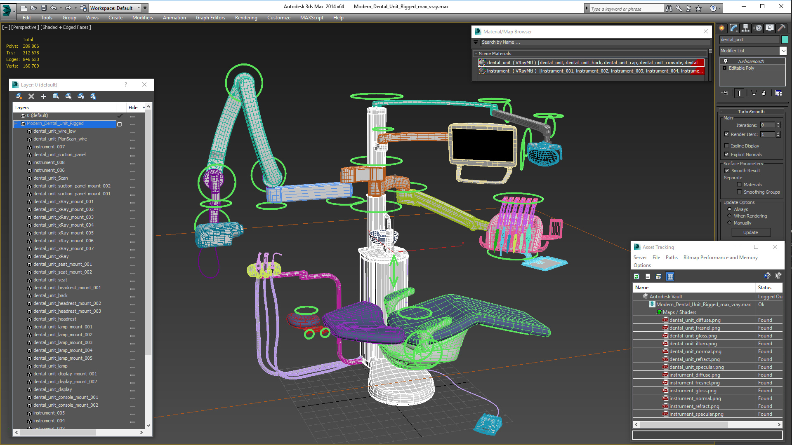The image size is (792, 445).
Task: Open Bitmap Performance and Memory menu
Action: coord(721,258)
